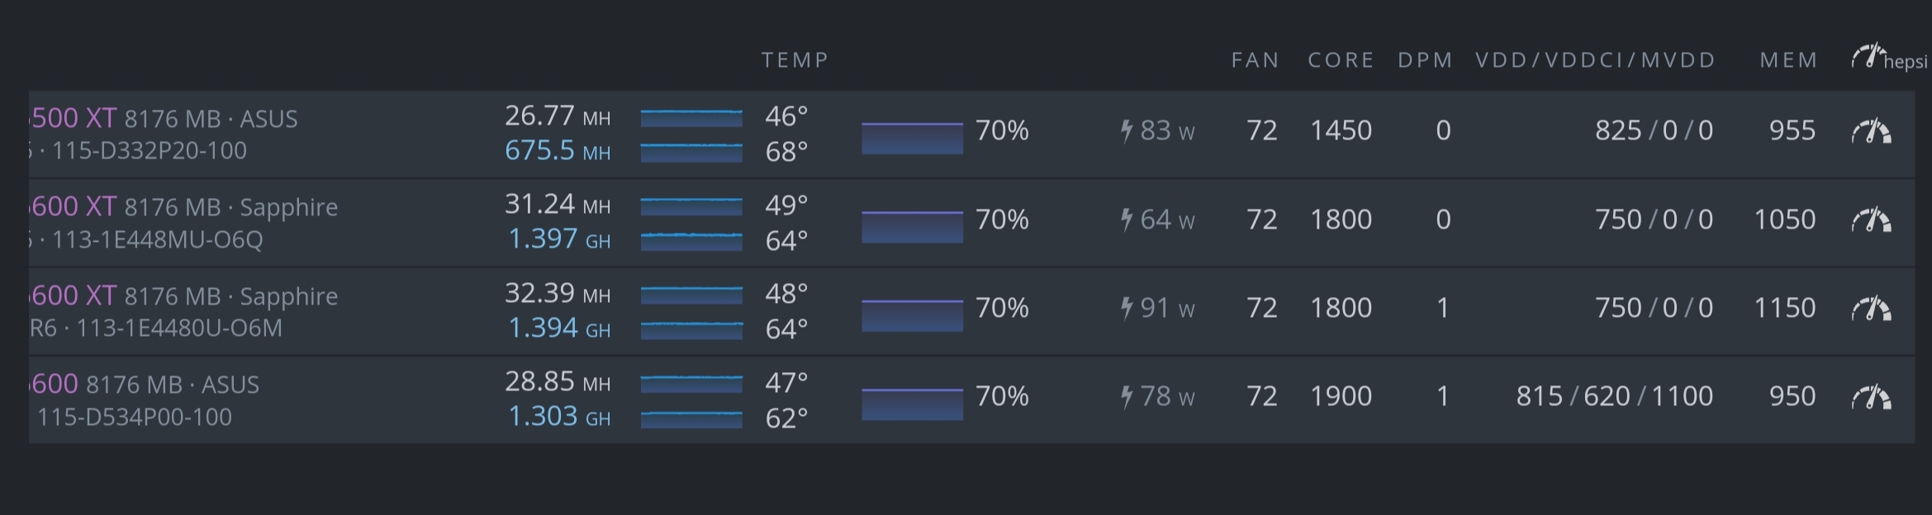Click the lightning icon beside 78 w
Image resolution: width=1932 pixels, height=515 pixels.
point(1126,397)
